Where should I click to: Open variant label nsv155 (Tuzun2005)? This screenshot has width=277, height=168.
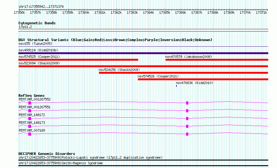[35, 44]
